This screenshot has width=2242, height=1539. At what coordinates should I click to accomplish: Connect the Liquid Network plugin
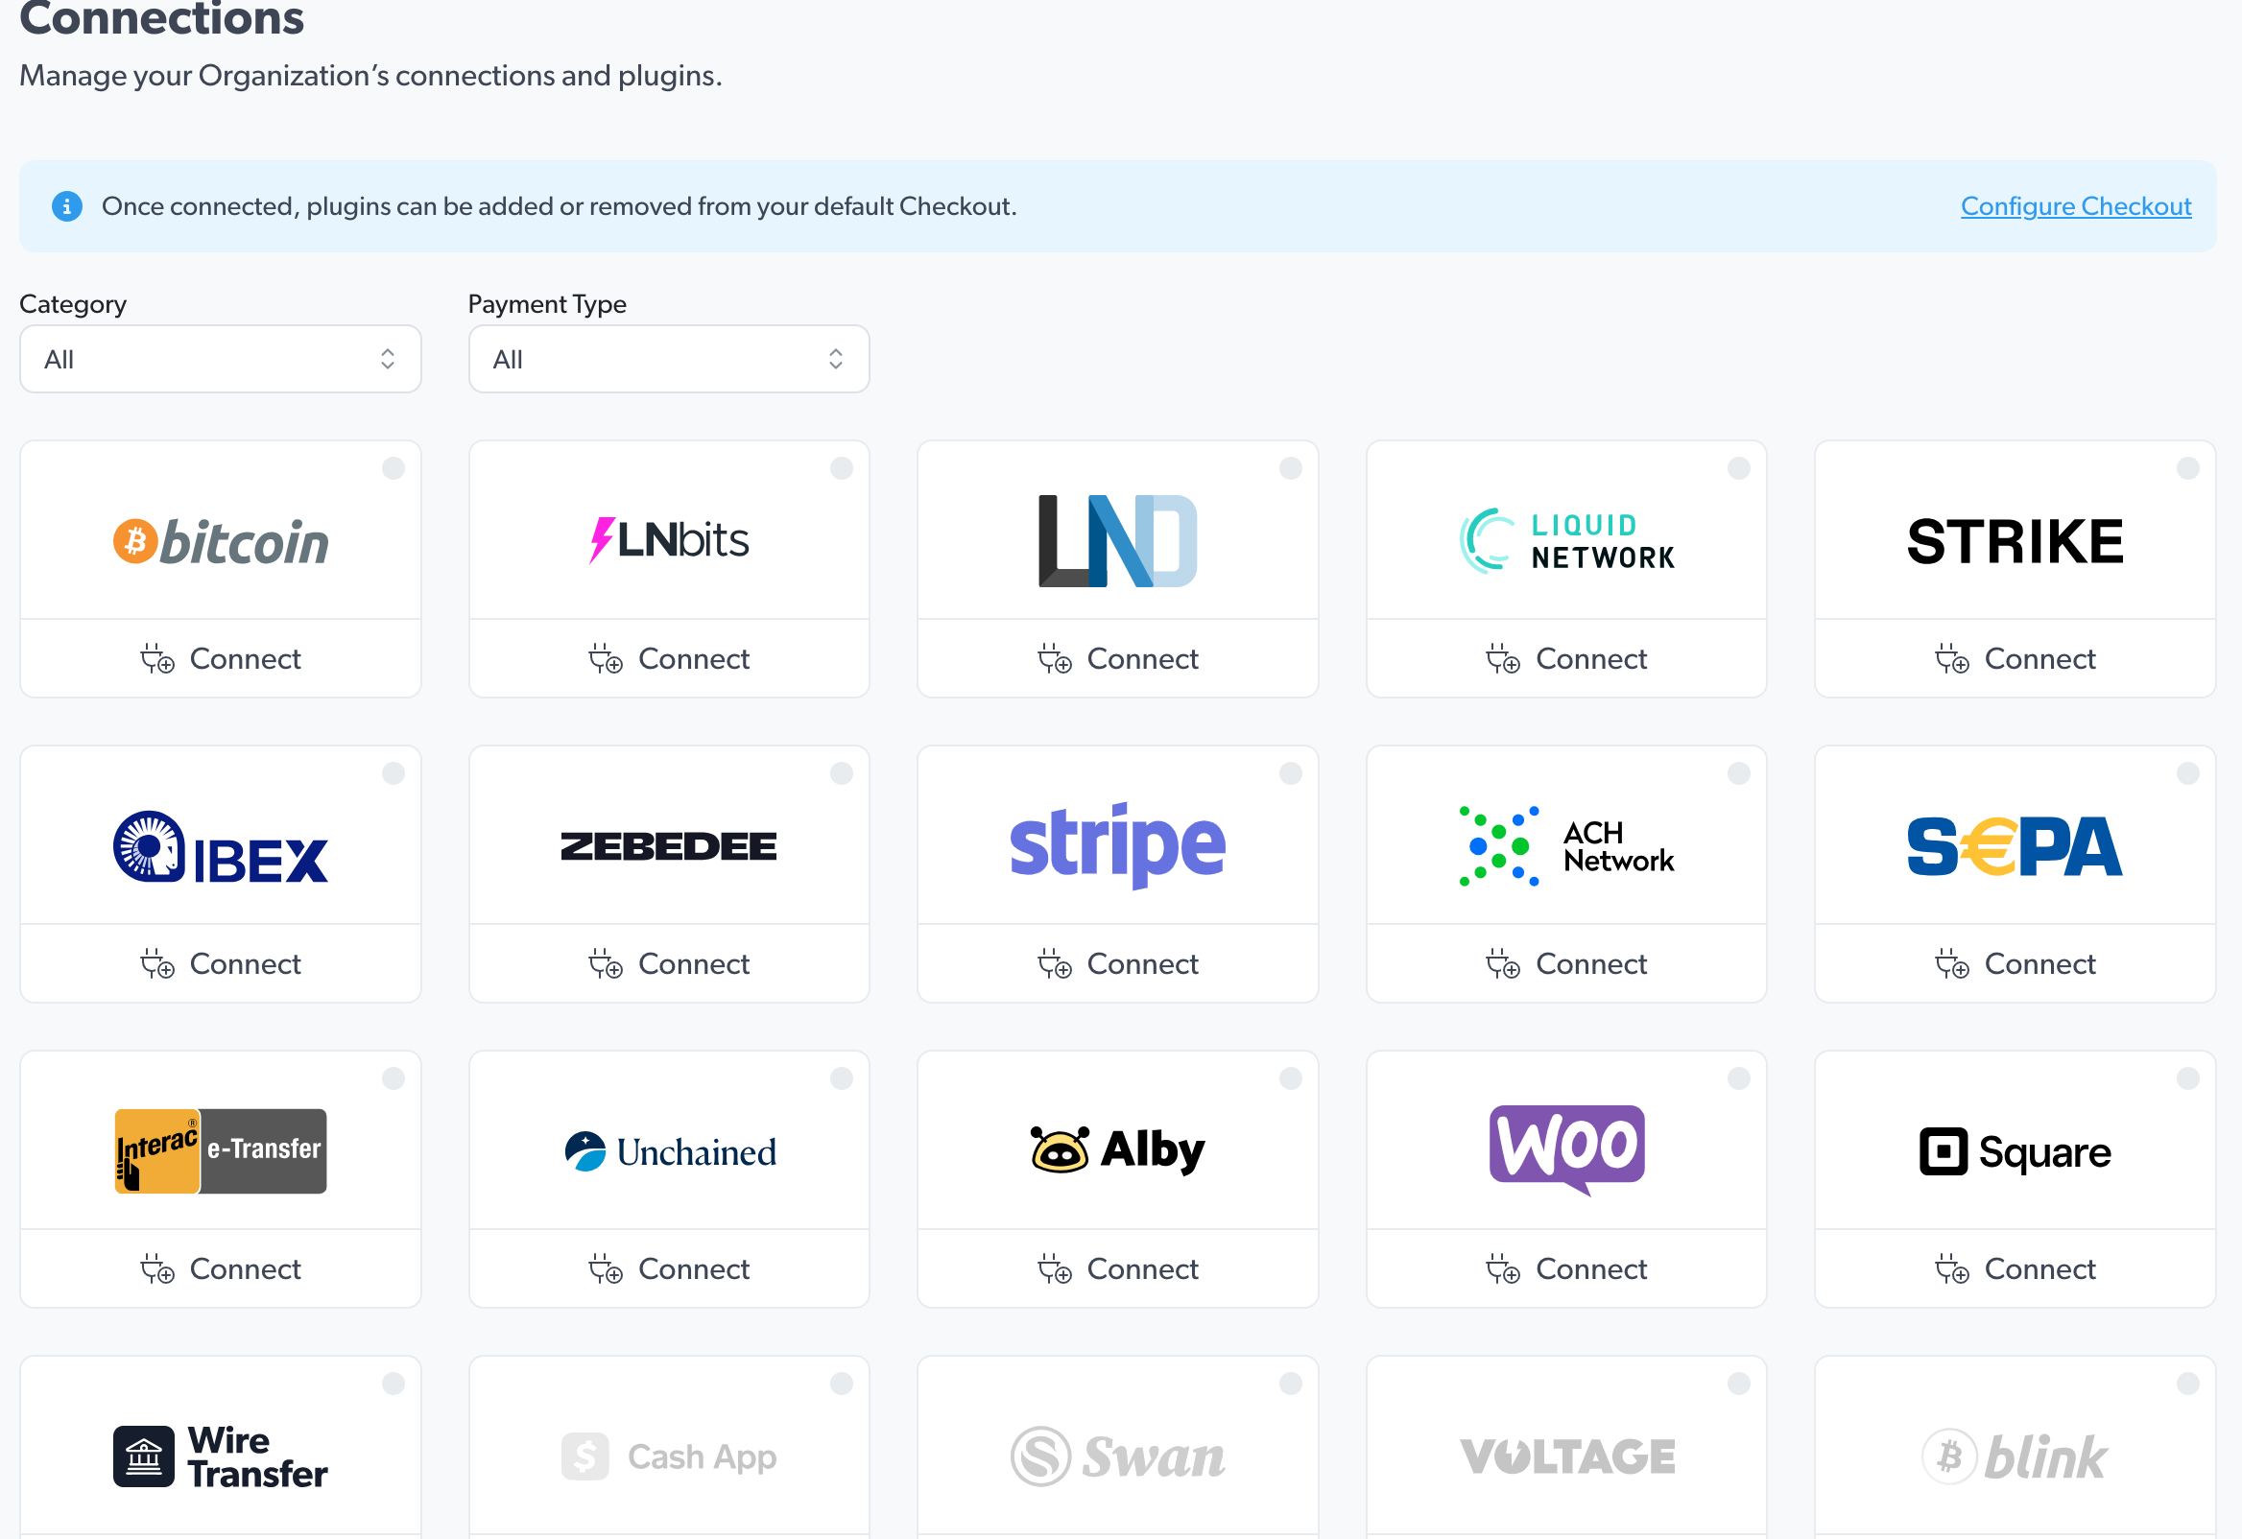pos(1566,658)
